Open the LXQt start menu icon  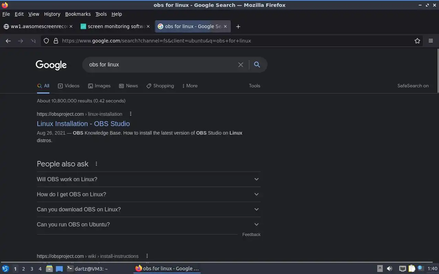click(x=5, y=269)
